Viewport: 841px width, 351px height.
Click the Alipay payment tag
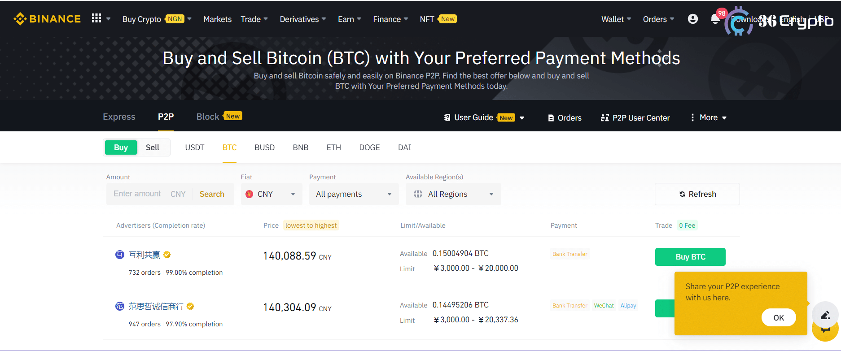pyautogui.click(x=628, y=306)
